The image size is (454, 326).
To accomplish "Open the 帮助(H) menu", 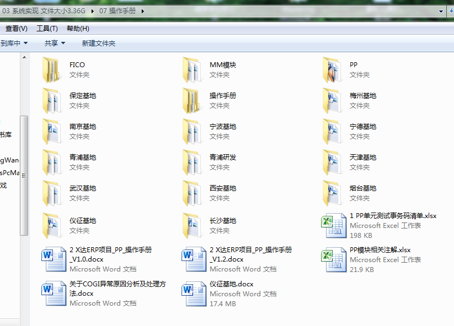I will click(77, 29).
